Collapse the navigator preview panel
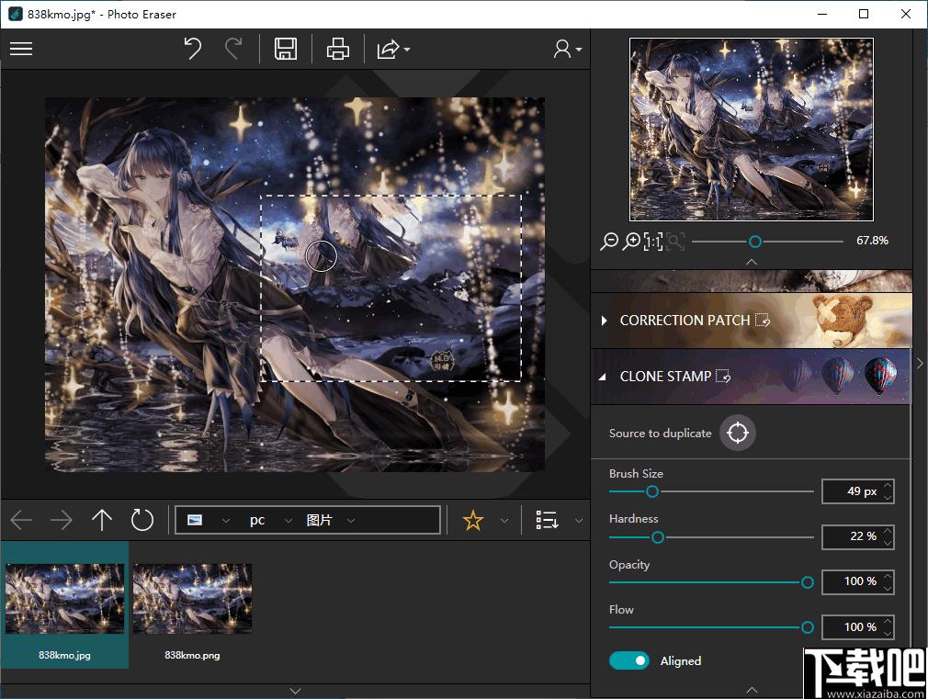Screen dimensions: 928x699 (x=752, y=262)
